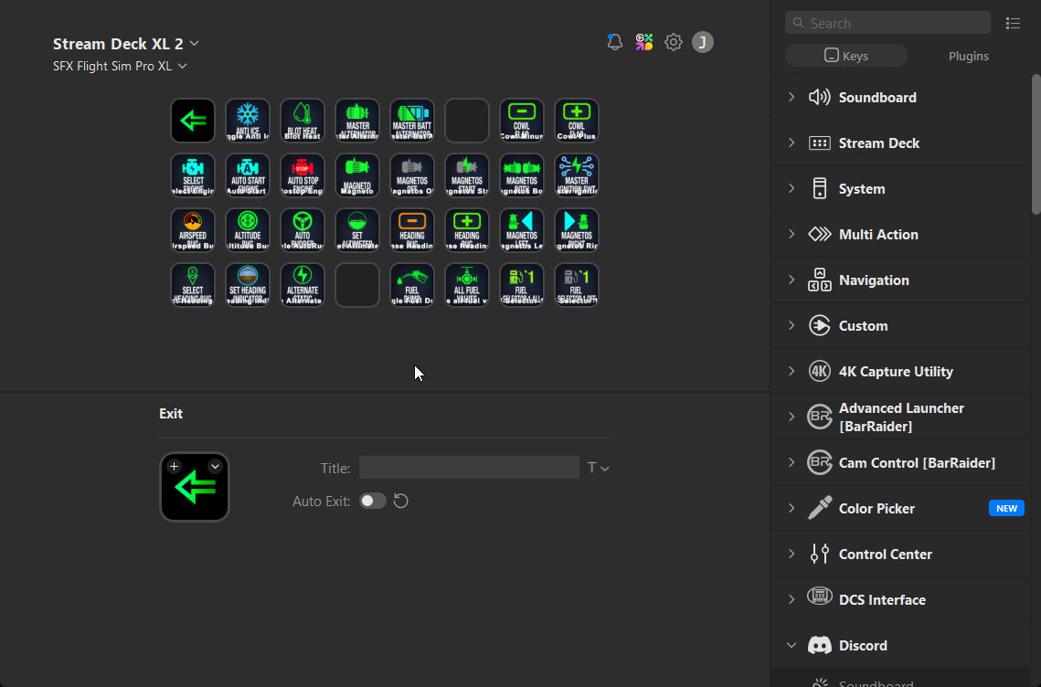Click the Master Ignition Switch key
Viewport: 1041px width, 687px height.
click(x=577, y=175)
